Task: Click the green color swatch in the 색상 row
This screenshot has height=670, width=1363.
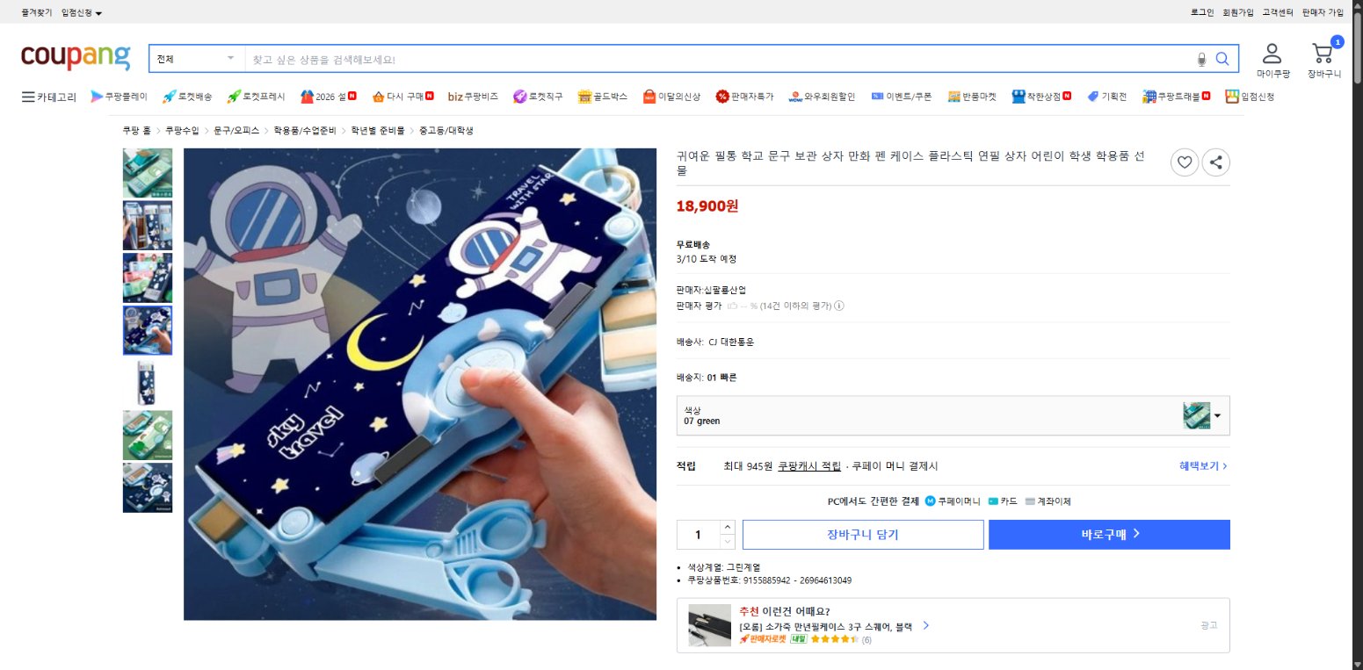Action: tap(1197, 414)
